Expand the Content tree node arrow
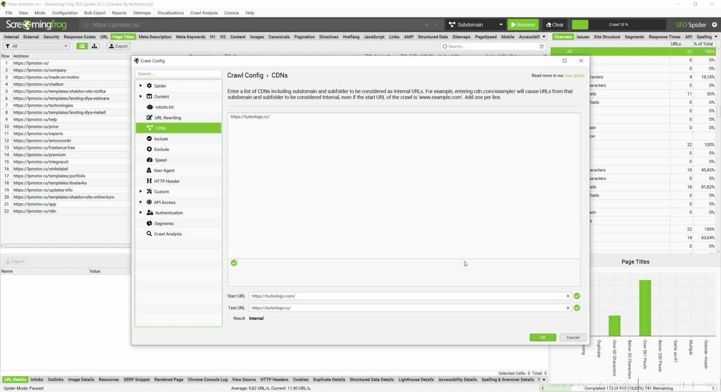Image resolution: width=721 pixels, height=392 pixels. (141, 96)
